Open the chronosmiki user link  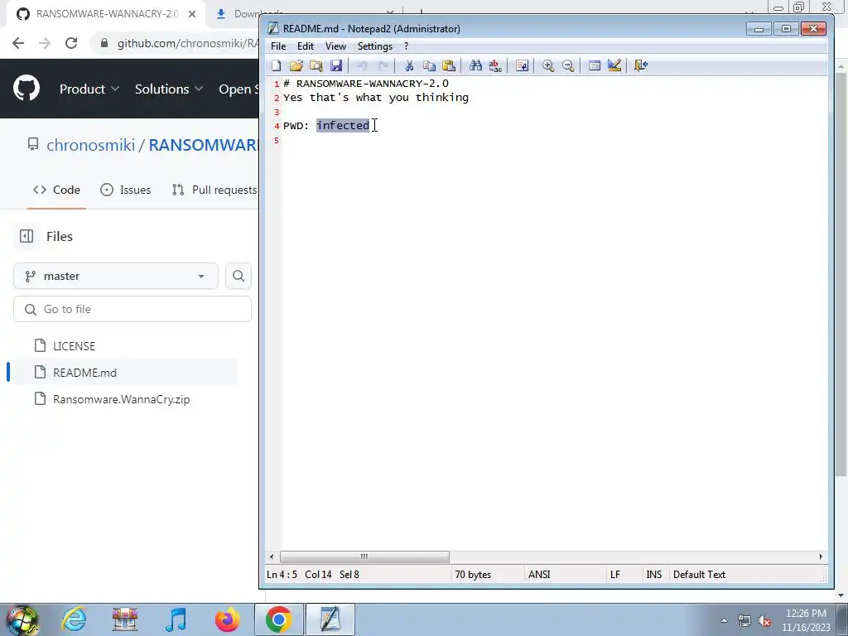(91, 145)
